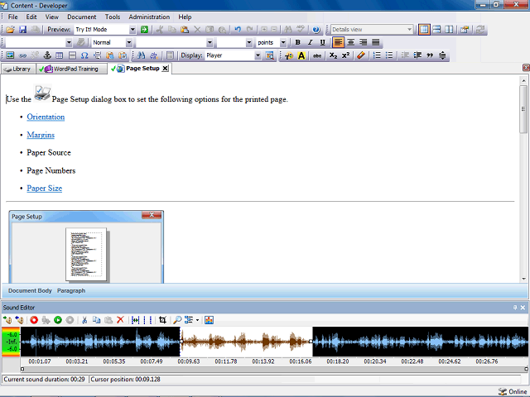Viewport: 530px width, 397px height.
Task: Cut the selected audio with the scissors
Action: tap(84, 320)
